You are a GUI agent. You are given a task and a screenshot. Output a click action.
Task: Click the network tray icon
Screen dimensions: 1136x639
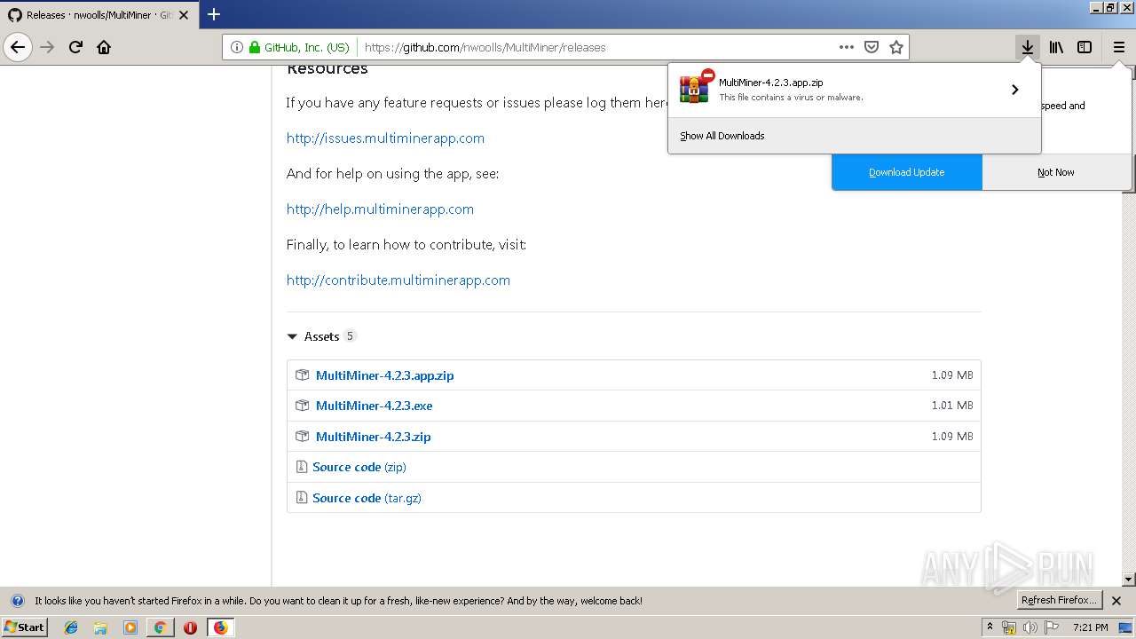pyautogui.click(x=1009, y=627)
